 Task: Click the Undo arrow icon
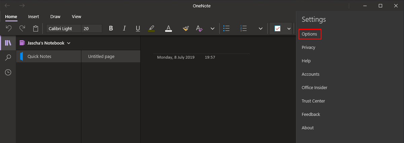(x=9, y=28)
